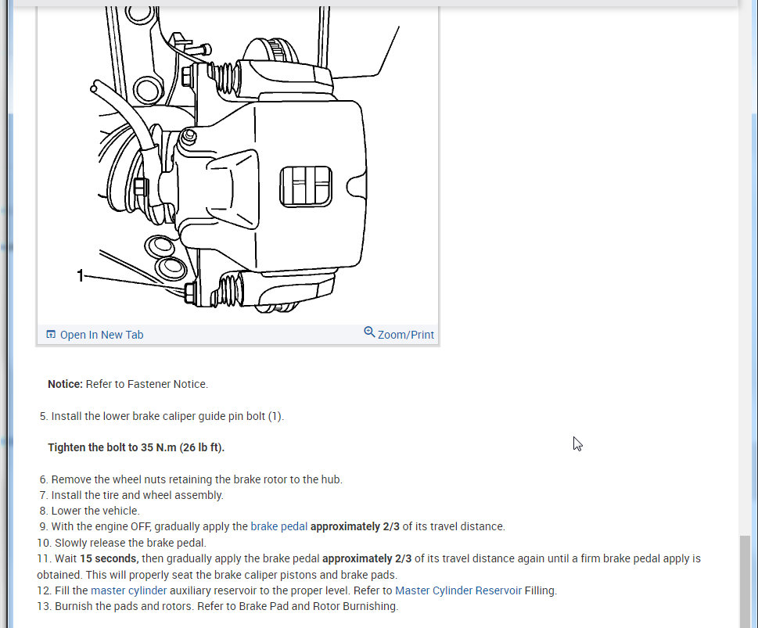Click the brake caliper diagram image
The image size is (758, 628).
tap(238, 164)
